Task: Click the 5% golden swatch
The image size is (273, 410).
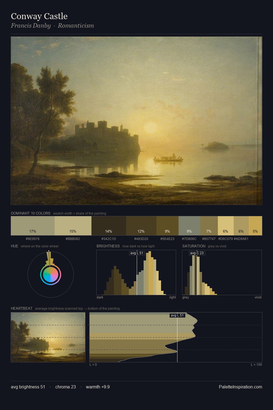Action: [255, 226]
